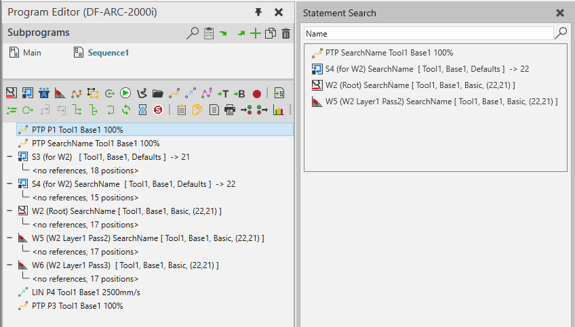Pin the Program Editor panel
575x327 pixels.
258,12
